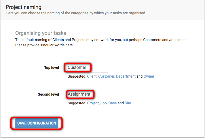The height and width of the screenshot is (138, 205).
Task: Choose the Owner suggestion link
Action: pyautogui.click(x=149, y=76)
